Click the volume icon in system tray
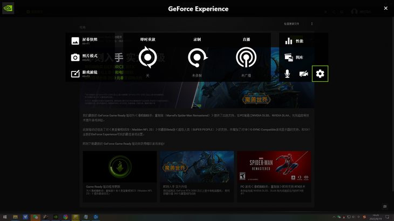The image size is (394, 221). click(x=354, y=217)
